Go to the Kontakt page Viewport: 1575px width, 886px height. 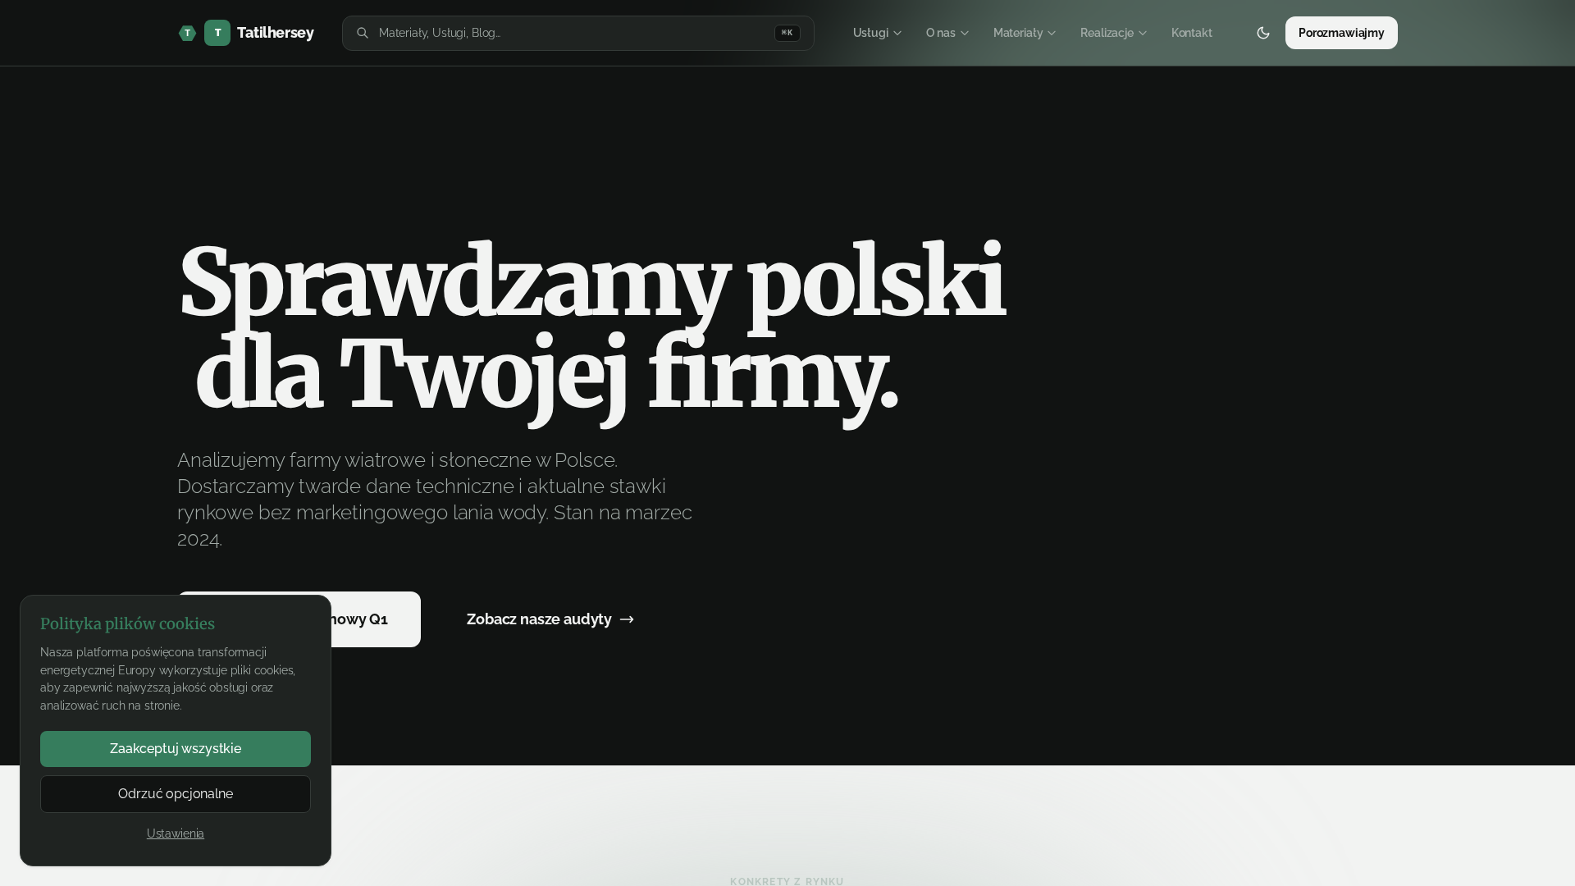[1192, 33]
